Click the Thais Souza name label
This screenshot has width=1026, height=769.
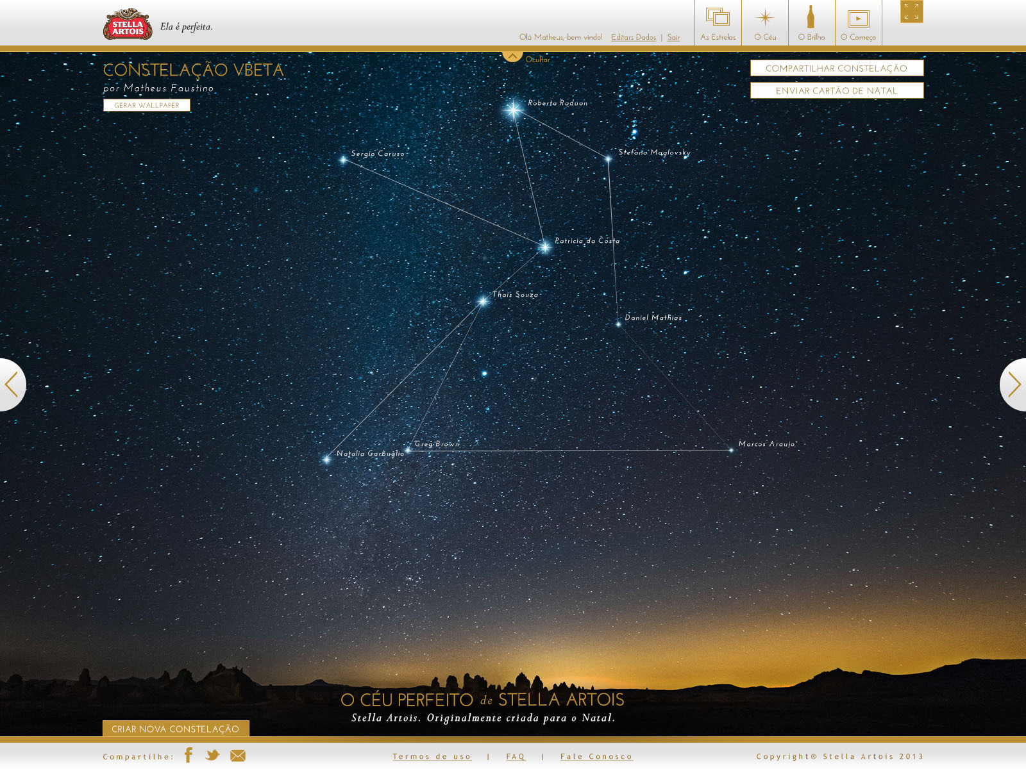515,295
